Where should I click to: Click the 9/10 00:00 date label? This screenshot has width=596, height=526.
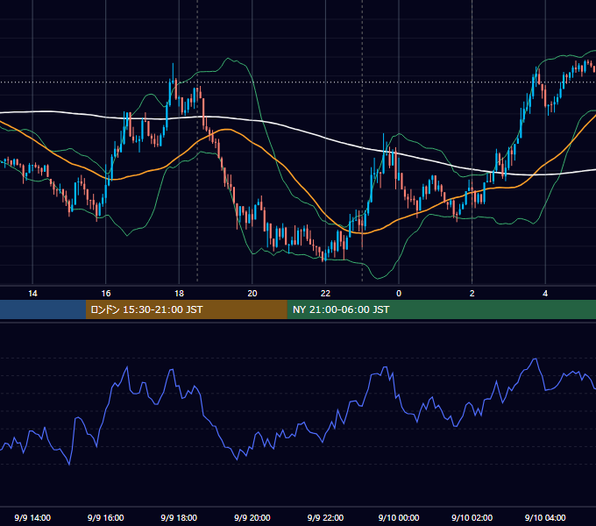coord(399,517)
